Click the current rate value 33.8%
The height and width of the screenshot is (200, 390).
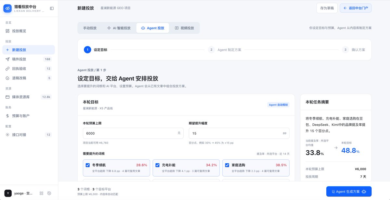(x=315, y=152)
